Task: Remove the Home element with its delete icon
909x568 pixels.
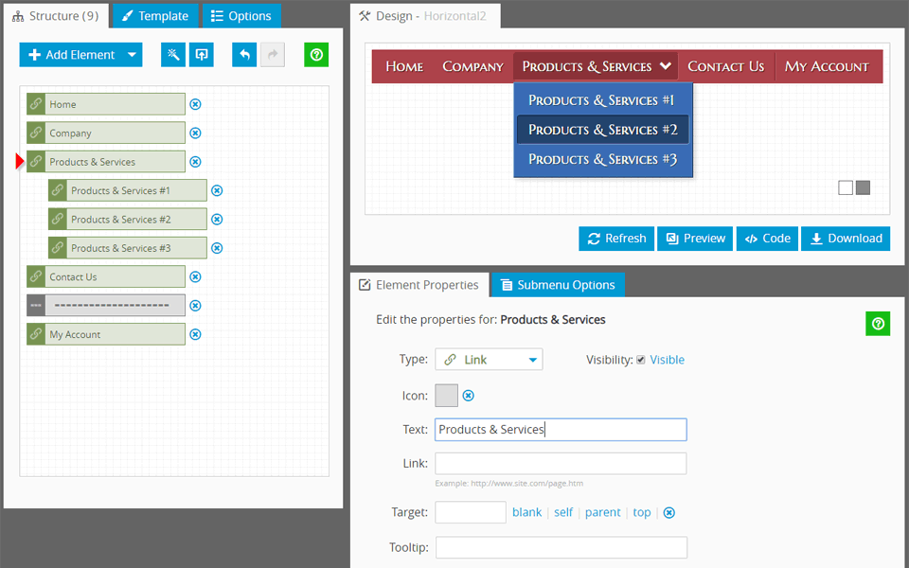Action: 195,105
